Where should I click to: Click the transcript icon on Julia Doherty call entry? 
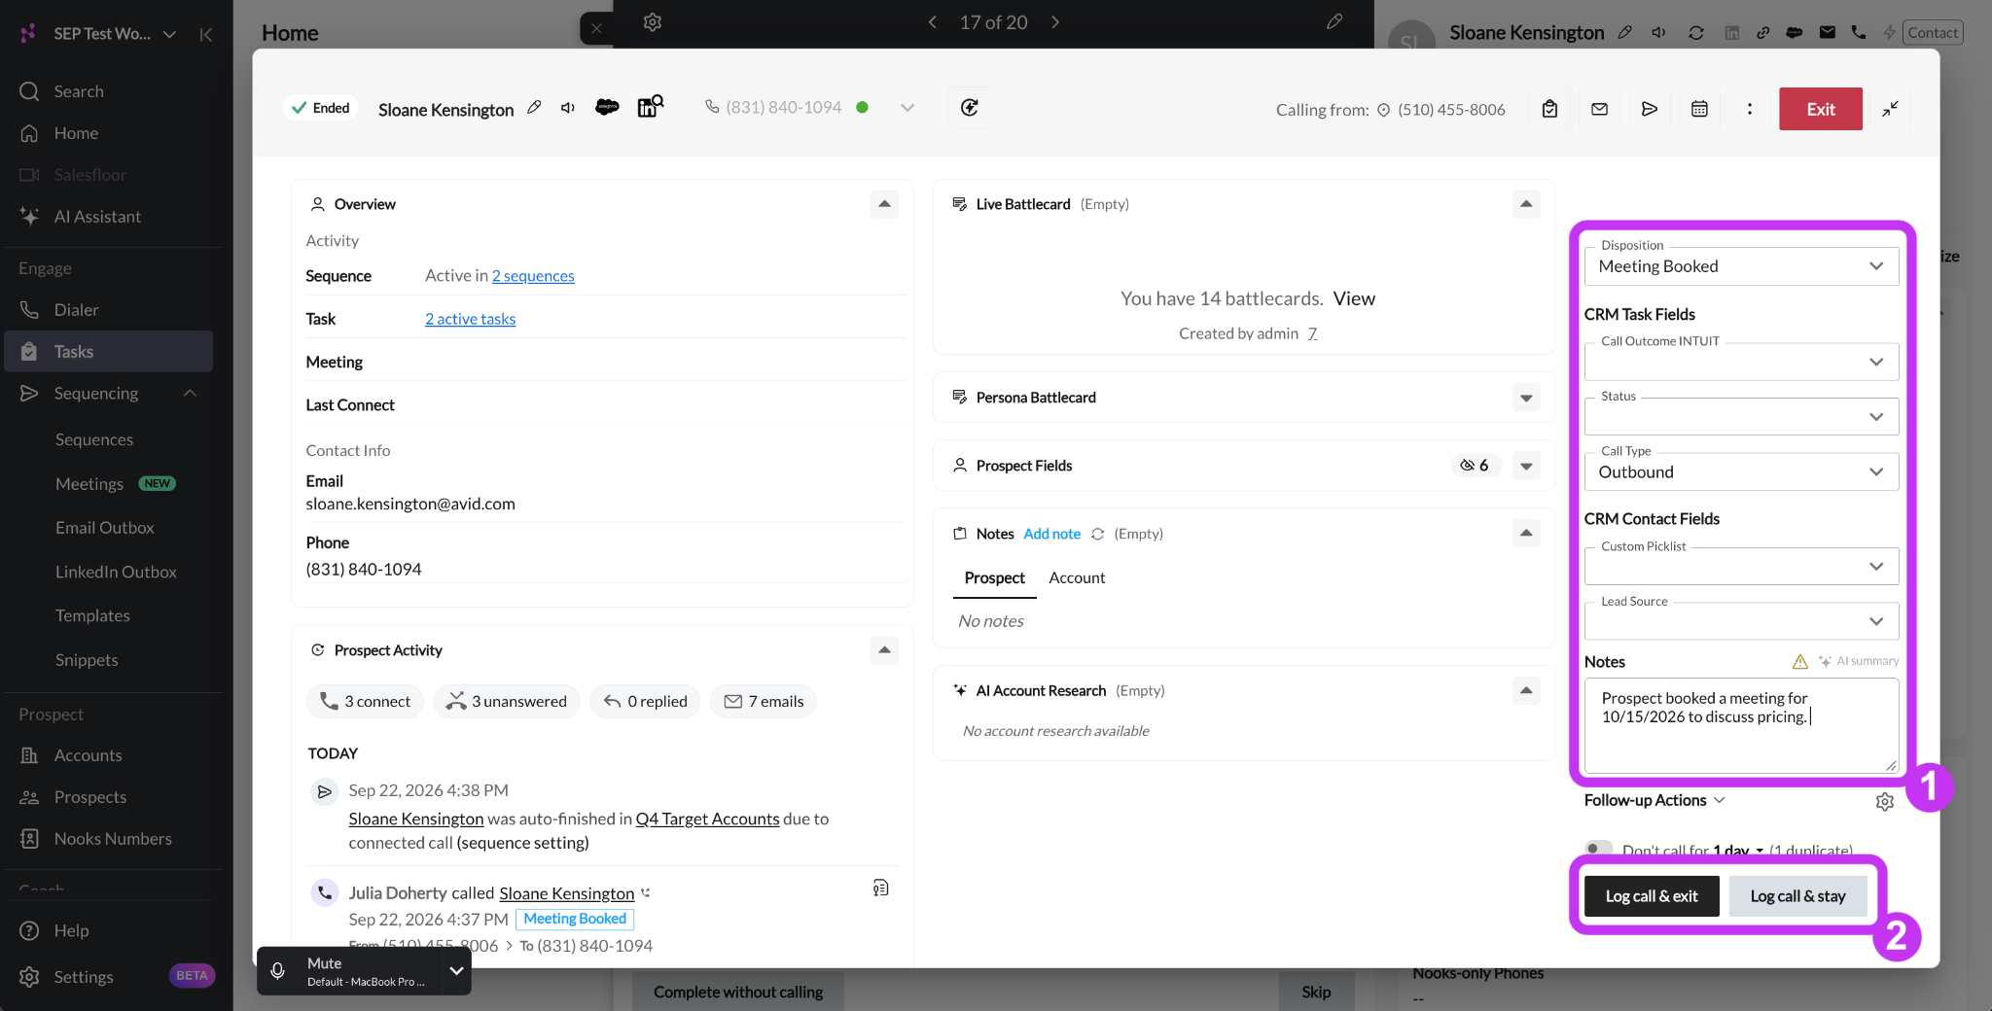tap(880, 888)
